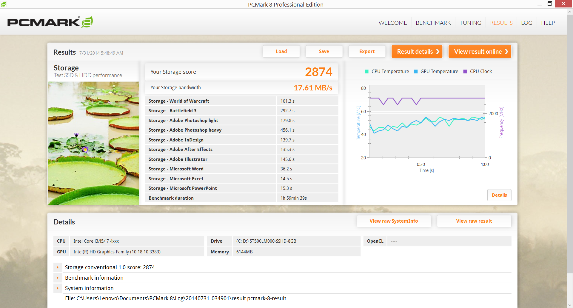573x308 pixels.
Task: Minimize the PCMark 8 window
Action: click(540, 4)
